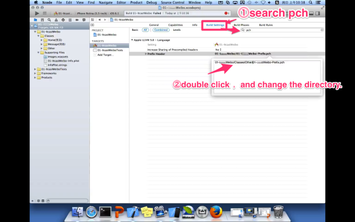355x222 pixels.
Task: Open the Test navigator diamond icon
Action: click(63, 20)
